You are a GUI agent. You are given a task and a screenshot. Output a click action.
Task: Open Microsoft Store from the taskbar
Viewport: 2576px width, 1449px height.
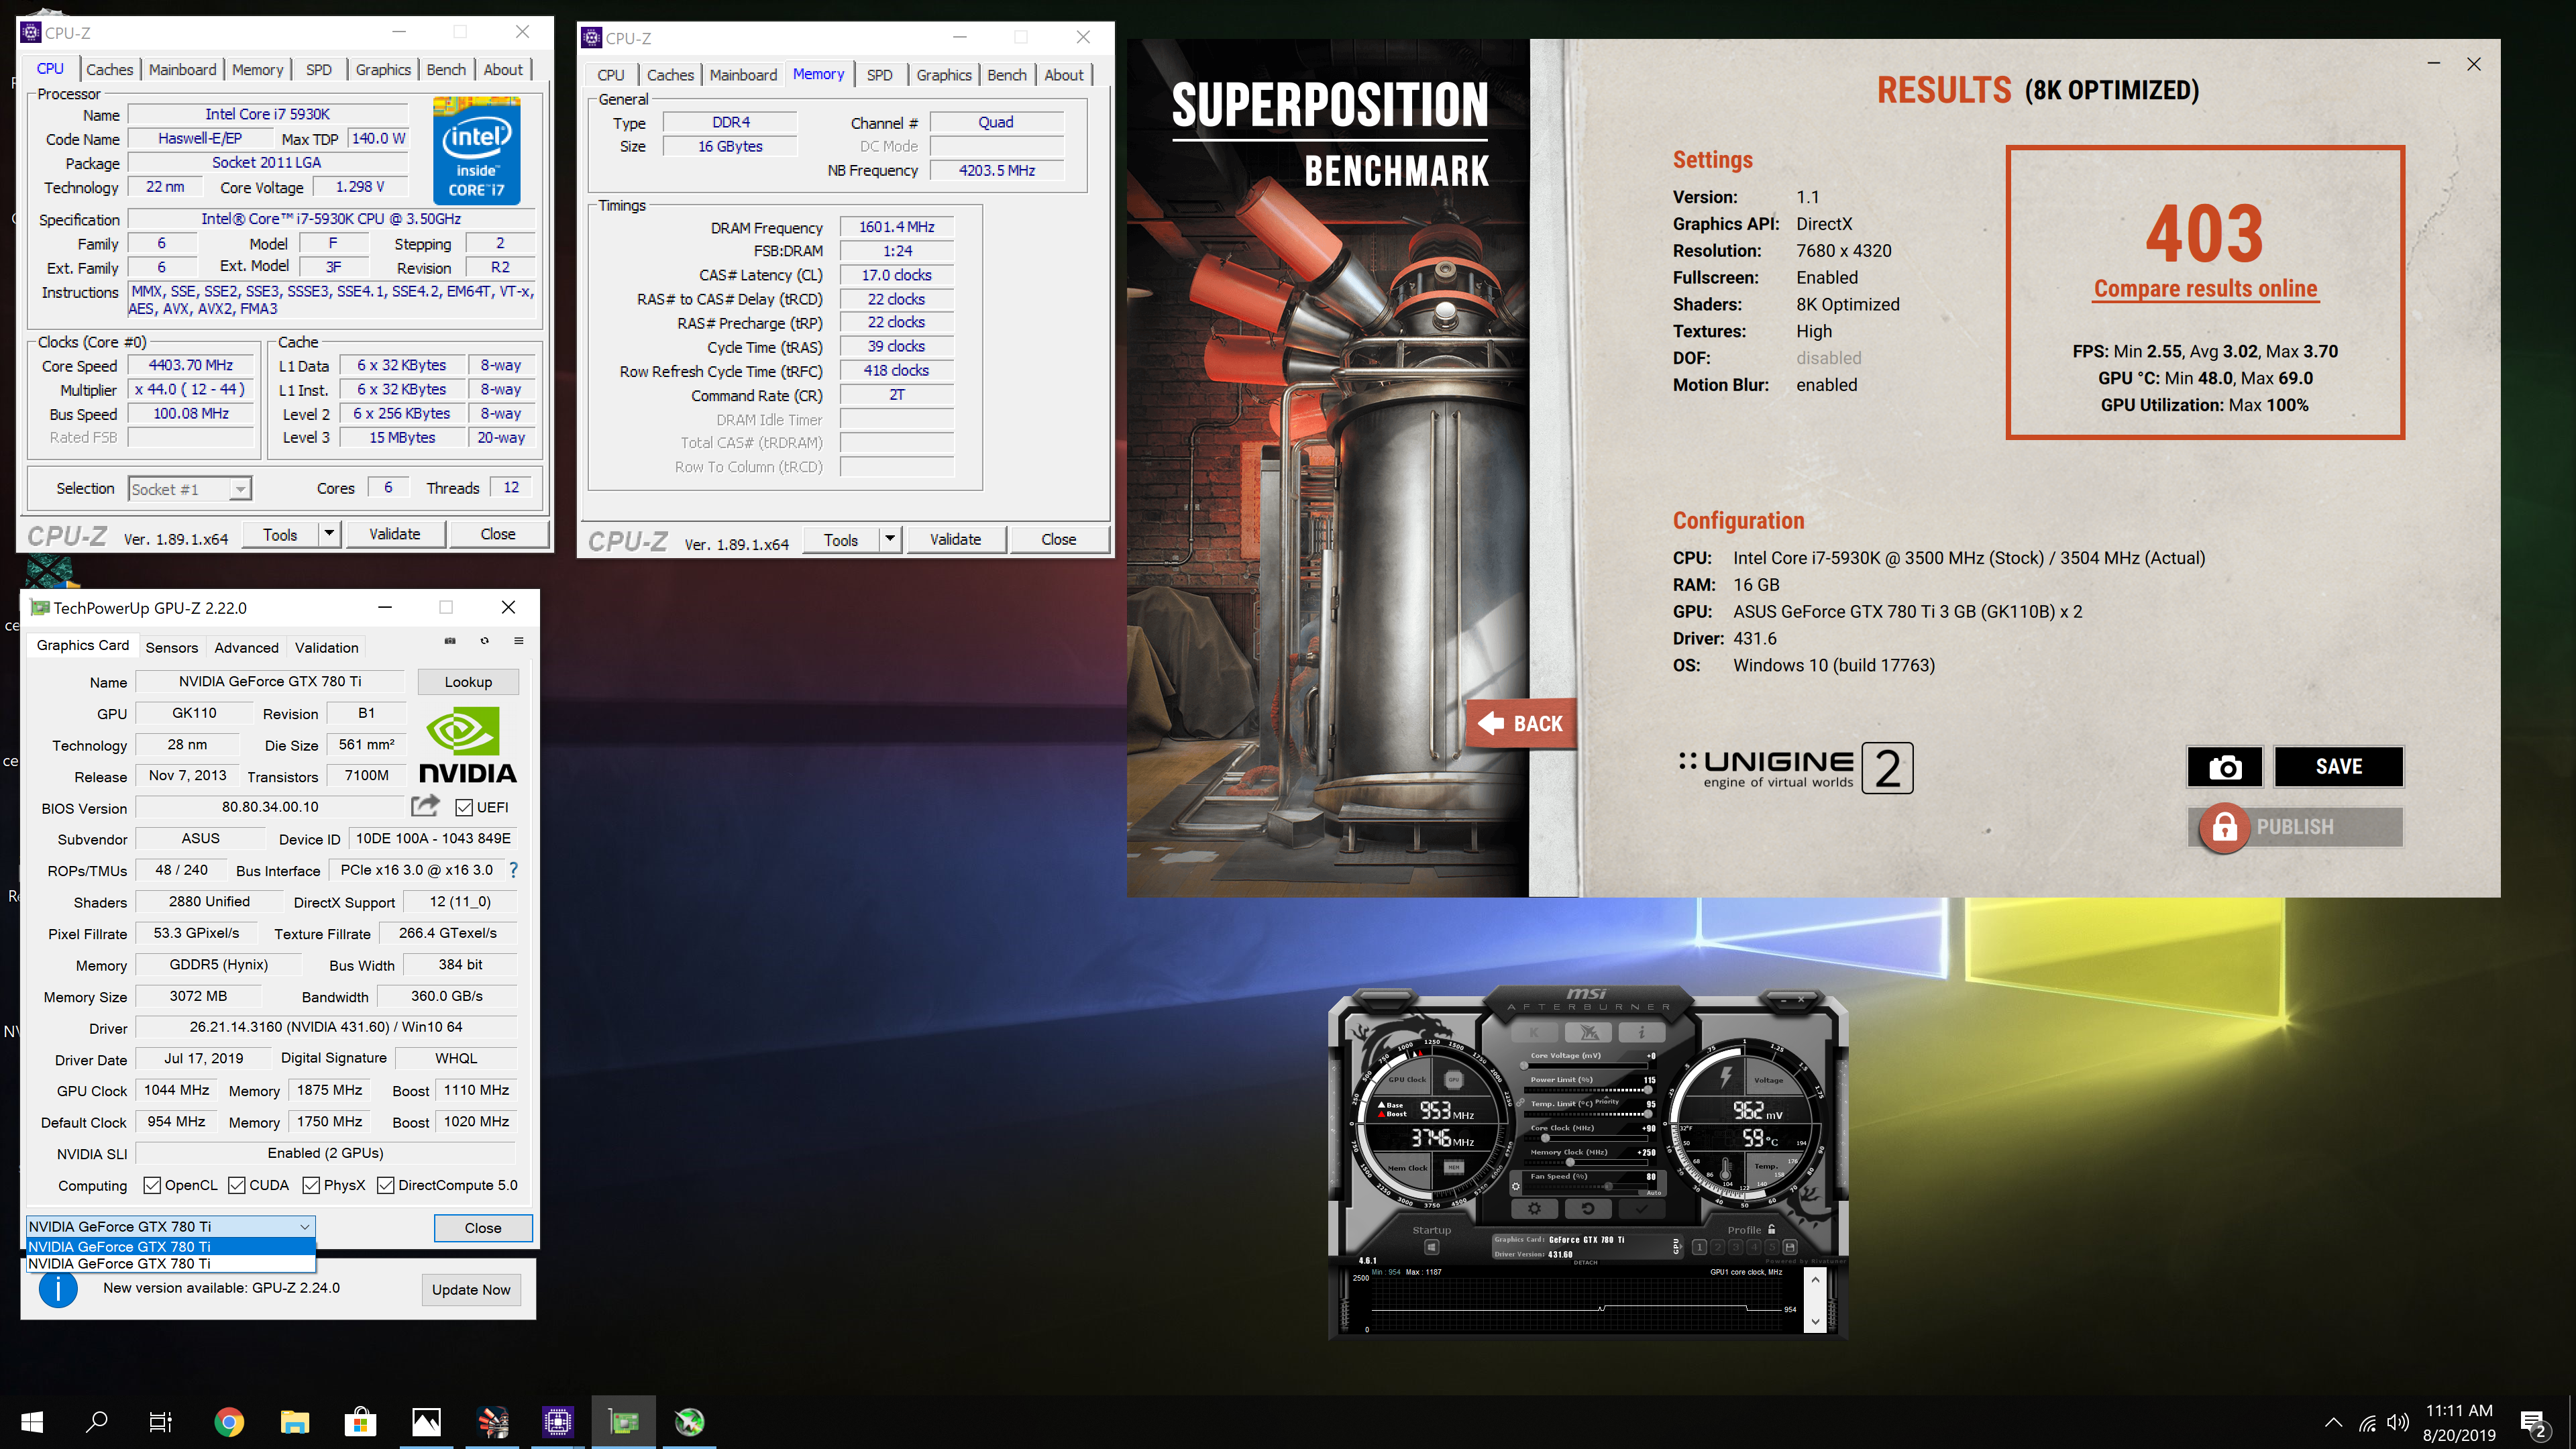[360, 1422]
